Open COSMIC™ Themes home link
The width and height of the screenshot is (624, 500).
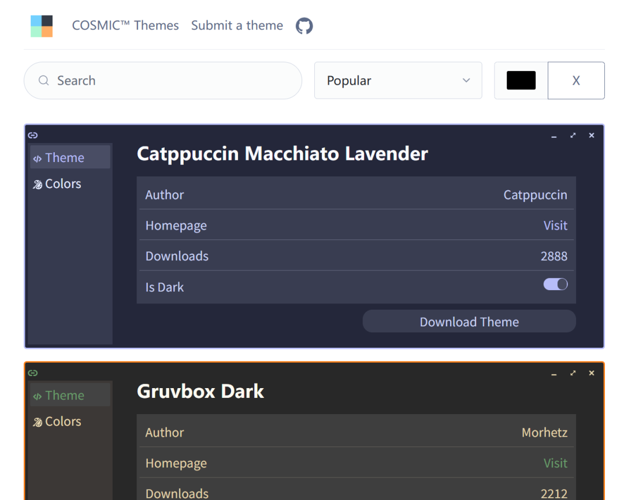pyautogui.click(x=125, y=25)
